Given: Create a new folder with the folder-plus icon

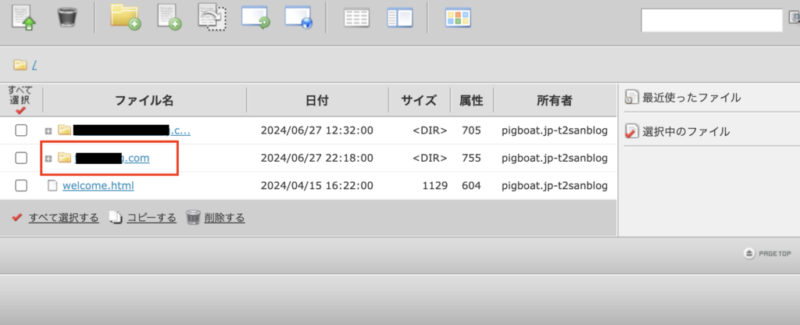Looking at the screenshot, I should (x=125, y=17).
